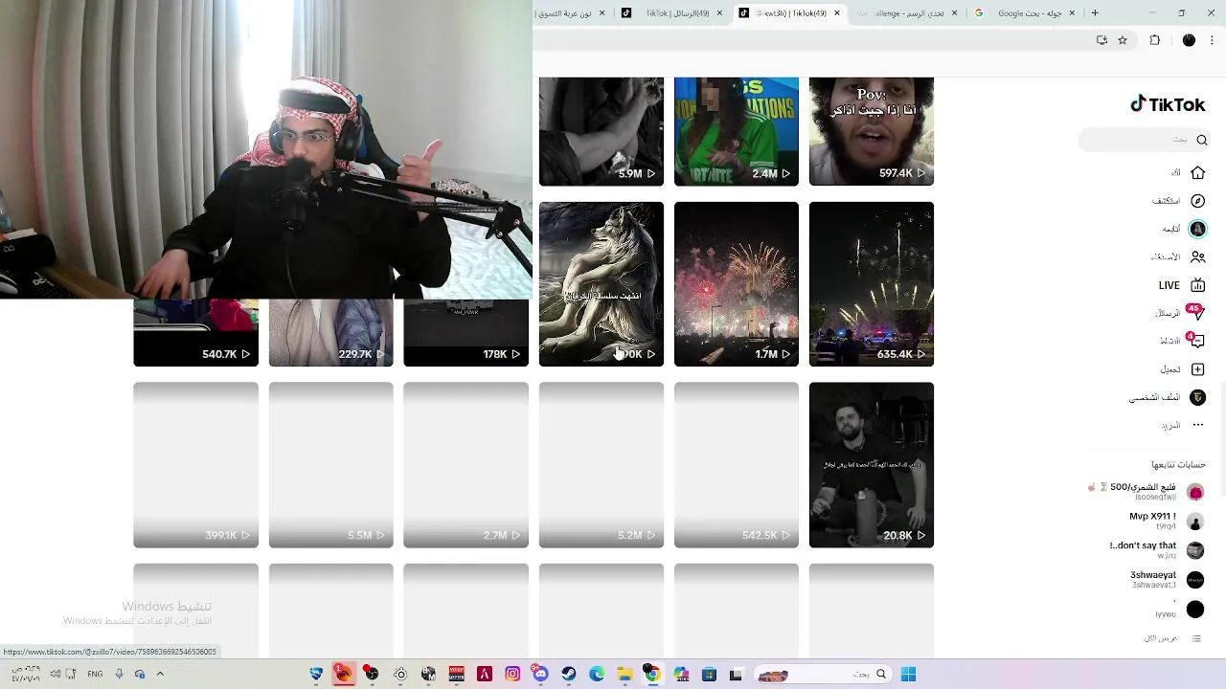
Task: Open the video with 229.7K views
Action: pyautogui.click(x=330, y=333)
